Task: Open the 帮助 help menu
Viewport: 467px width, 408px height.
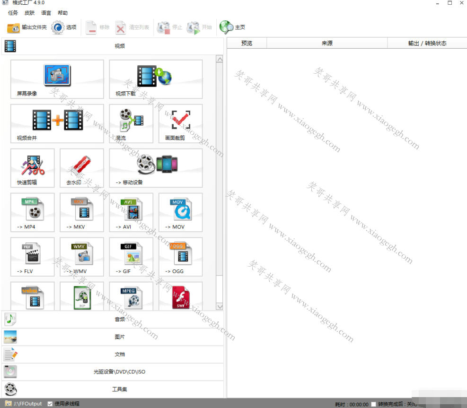Action: [x=63, y=13]
